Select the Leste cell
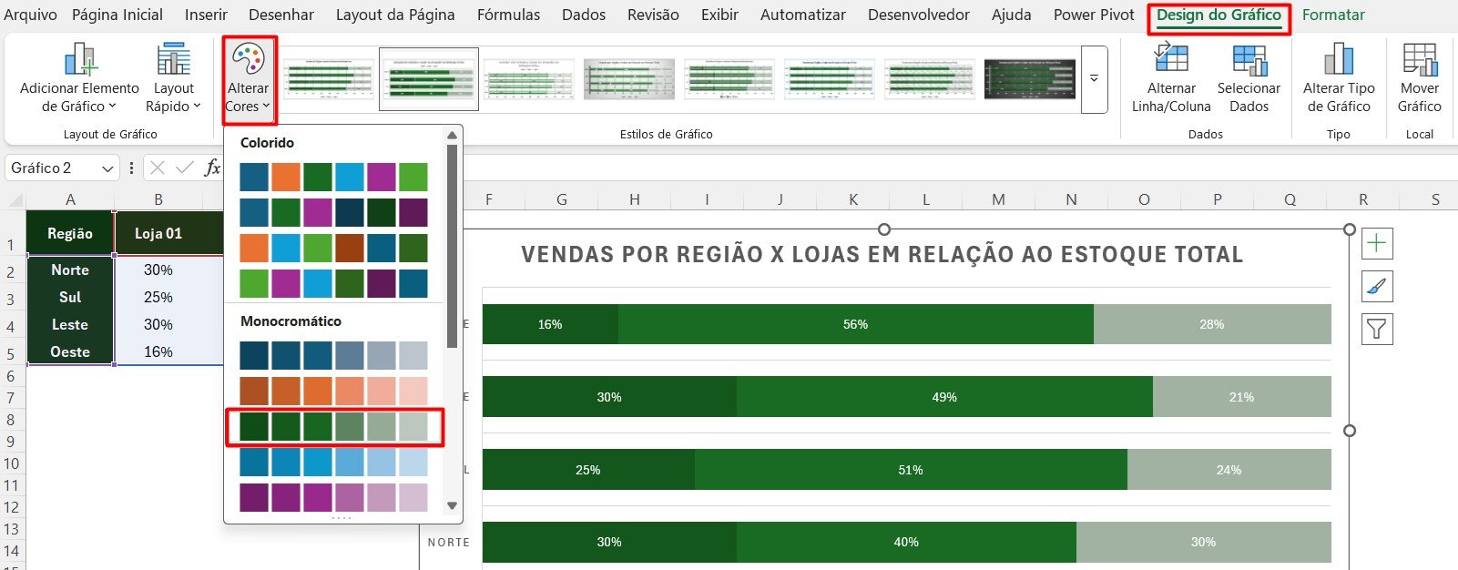This screenshot has height=570, width=1458. (x=70, y=324)
